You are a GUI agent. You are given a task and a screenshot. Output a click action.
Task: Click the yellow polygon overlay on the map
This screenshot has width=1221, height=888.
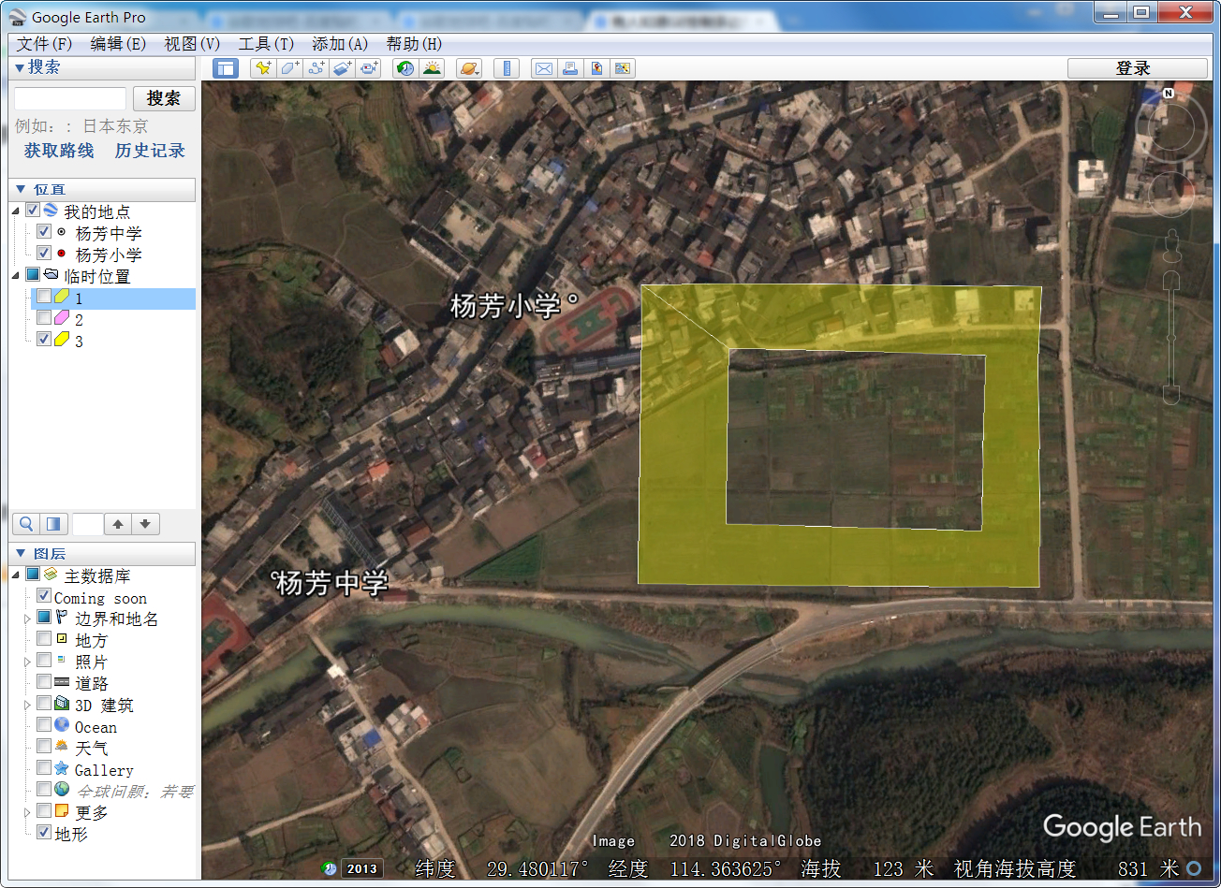(838, 554)
